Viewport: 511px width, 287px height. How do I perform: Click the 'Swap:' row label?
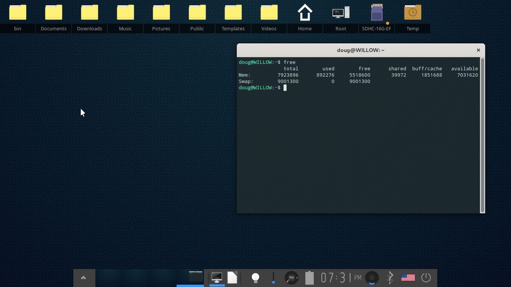[x=246, y=81]
